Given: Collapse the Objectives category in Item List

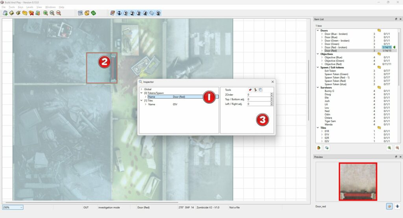Looking at the screenshot, I should click(x=318, y=54).
